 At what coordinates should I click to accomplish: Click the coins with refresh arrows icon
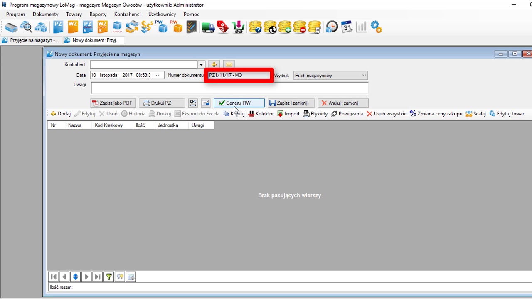point(270,27)
